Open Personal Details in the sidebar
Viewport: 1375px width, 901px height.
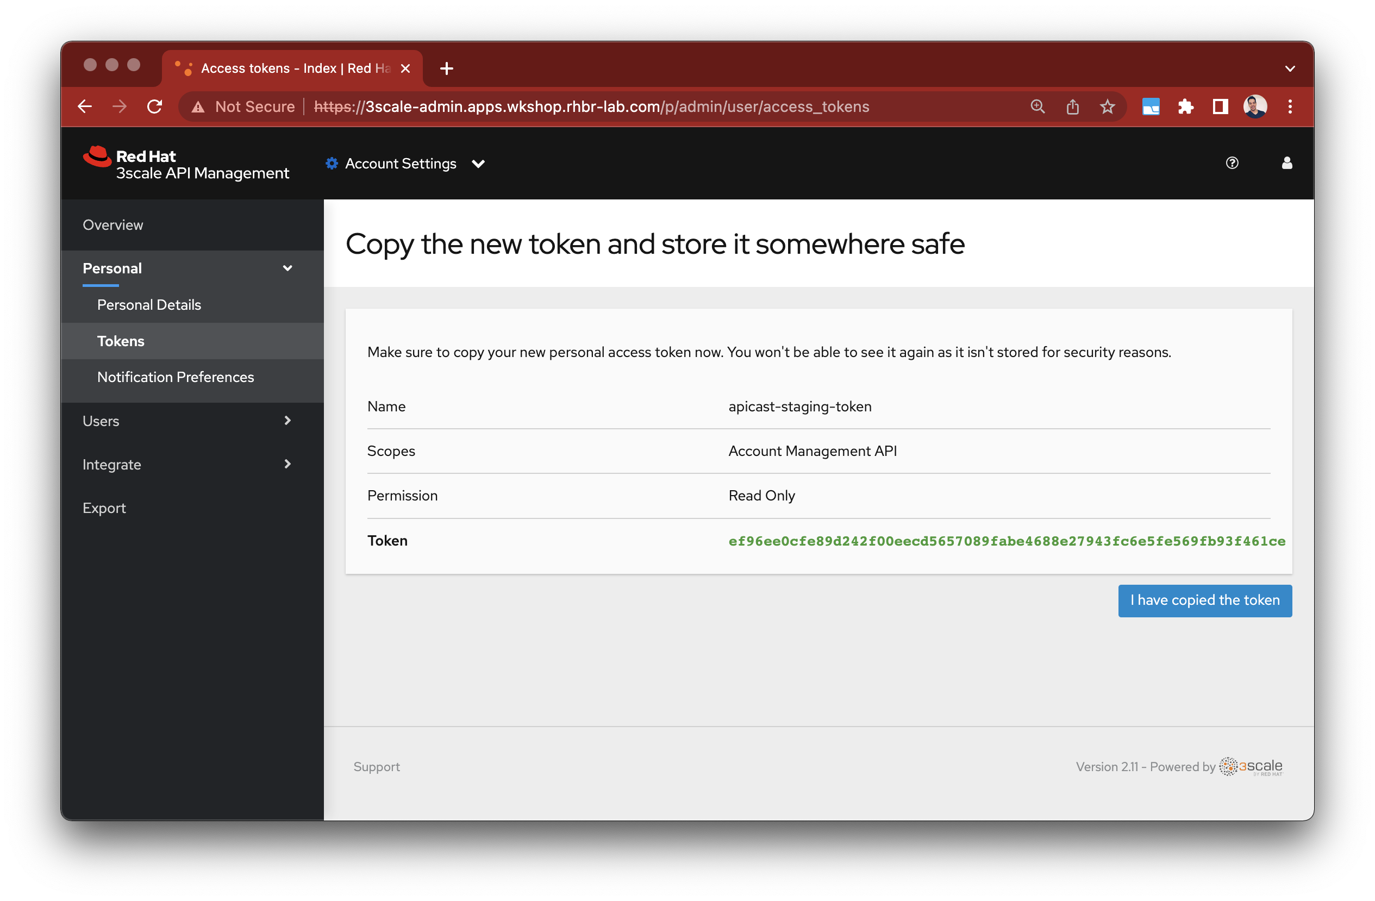click(x=149, y=305)
